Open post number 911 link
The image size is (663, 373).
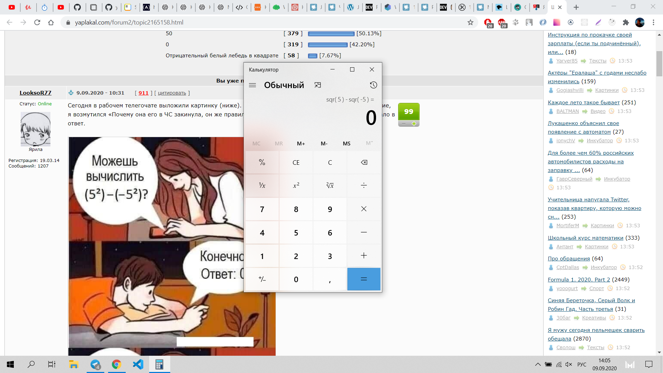tap(143, 93)
